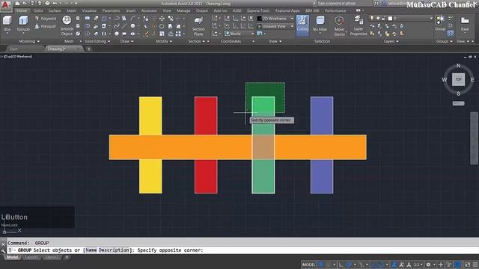Open workspace switching gear in status bar
The image size is (479, 269).
(429, 265)
